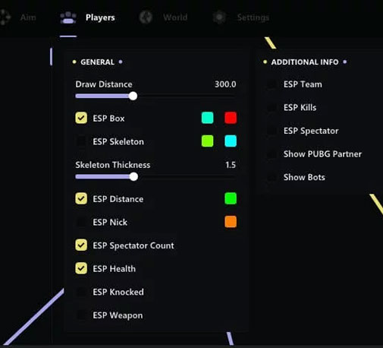This screenshot has width=383, height=348.
Task: Click the World globe icon
Action: pos(146,17)
